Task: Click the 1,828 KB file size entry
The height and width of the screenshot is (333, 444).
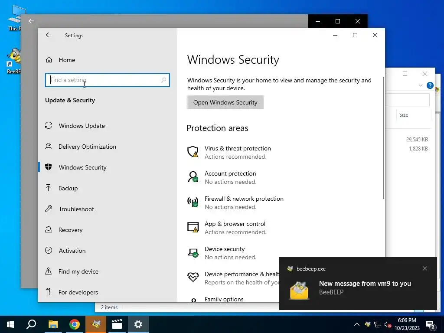Action: (x=418, y=149)
